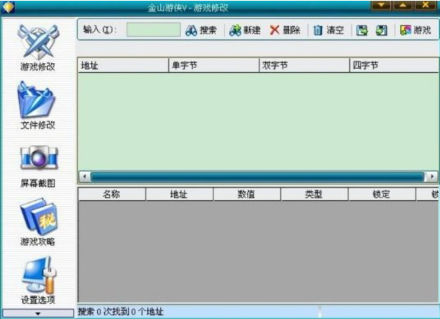Click the title bar up-arrow button

[x=403, y=5]
